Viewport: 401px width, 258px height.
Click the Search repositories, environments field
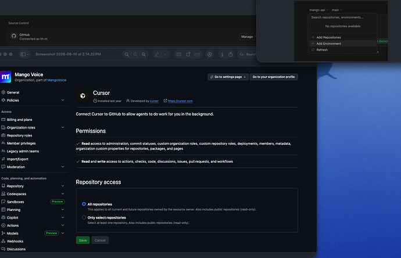(x=343, y=17)
